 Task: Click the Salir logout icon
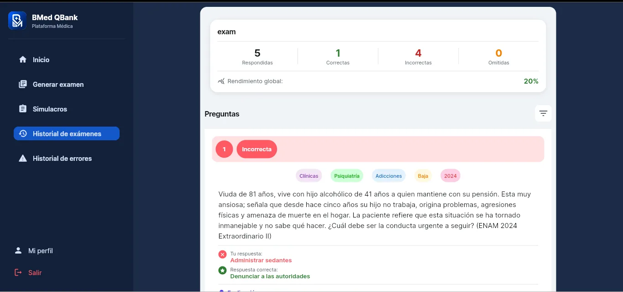coord(18,272)
